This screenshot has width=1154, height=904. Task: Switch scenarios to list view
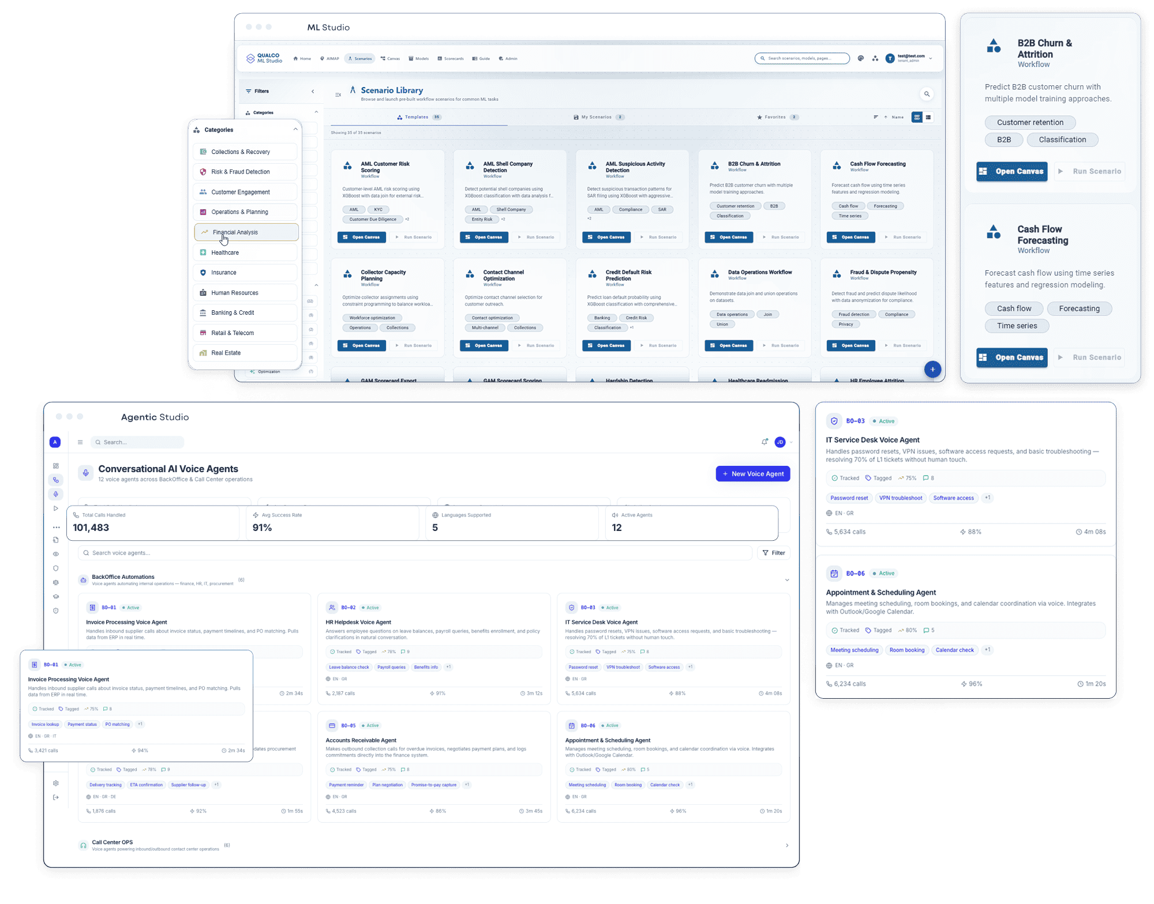coord(928,117)
